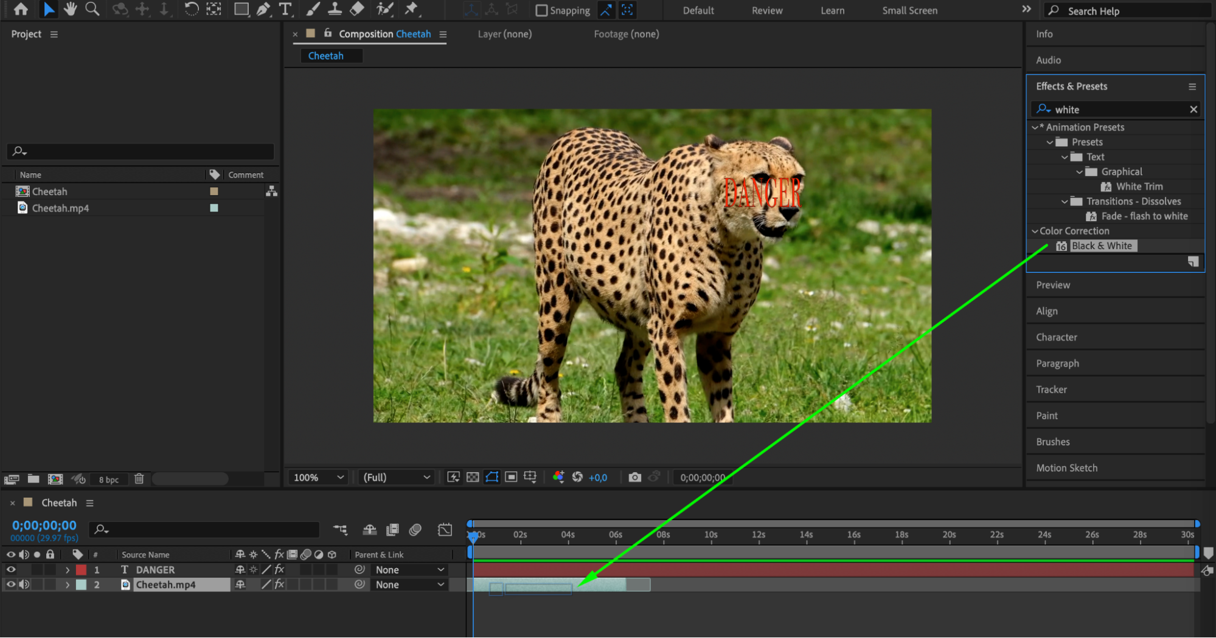Image resolution: width=1216 pixels, height=638 pixels.
Task: Hide the DANGER text layer
Action: pos(11,570)
